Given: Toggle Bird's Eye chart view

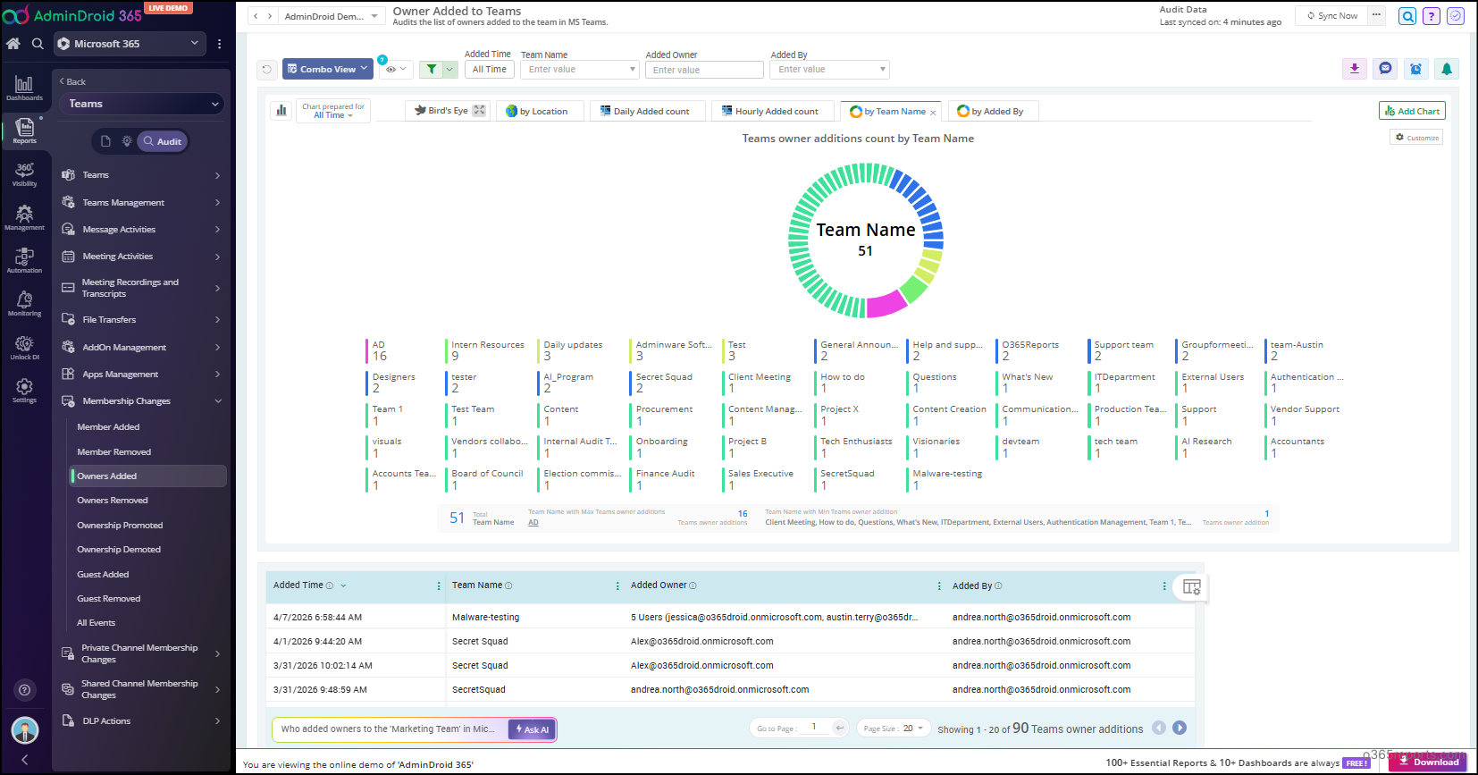Looking at the screenshot, I should point(449,111).
